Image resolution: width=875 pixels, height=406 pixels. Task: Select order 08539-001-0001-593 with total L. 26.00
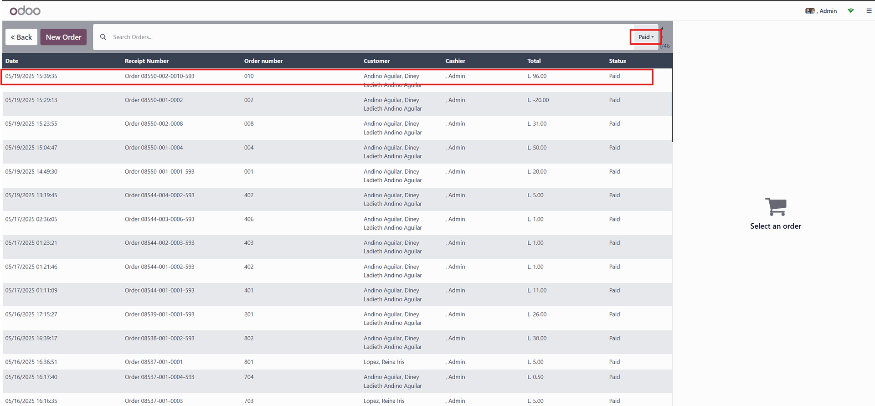(160, 315)
